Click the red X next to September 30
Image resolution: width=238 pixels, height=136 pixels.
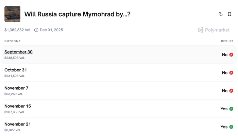[231, 55]
